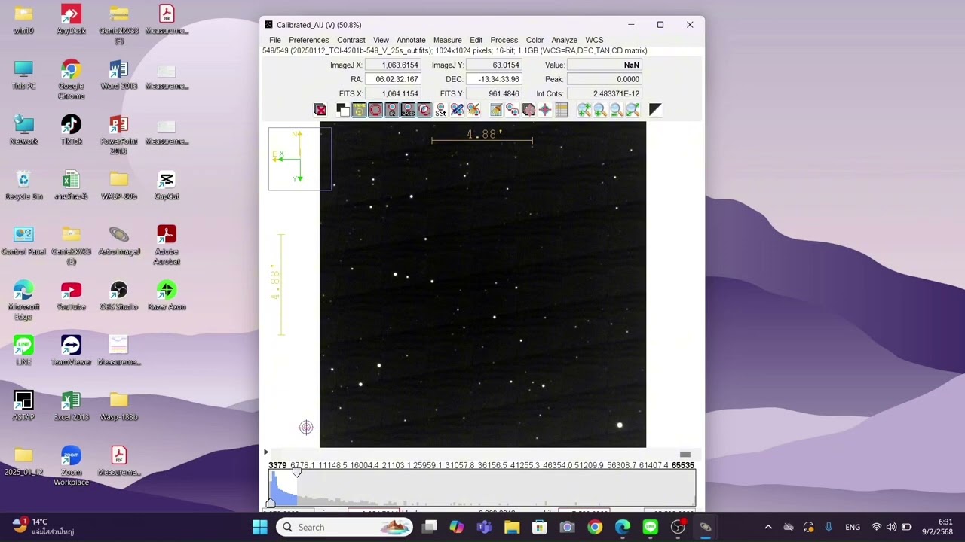Open CapCut desktop shortcut
This screenshot has height=542, width=965.
click(x=167, y=185)
